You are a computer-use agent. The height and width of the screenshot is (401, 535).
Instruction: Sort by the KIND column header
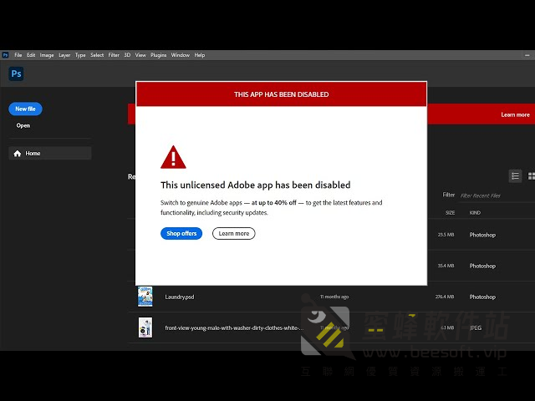[x=475, y=213]
